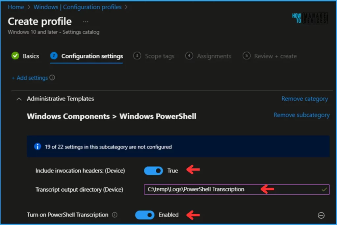Image resolution: width=337 pixels, height=225 pixels.
Task: Click the step 2 circle icon
Action: pyautogui.click(x=54, y=56)
